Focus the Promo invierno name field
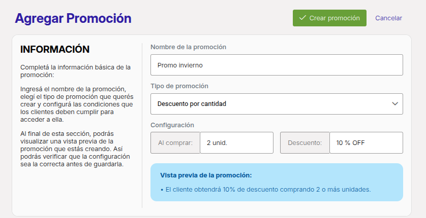Viewport: 426px width, 218px height. [277, 65]
